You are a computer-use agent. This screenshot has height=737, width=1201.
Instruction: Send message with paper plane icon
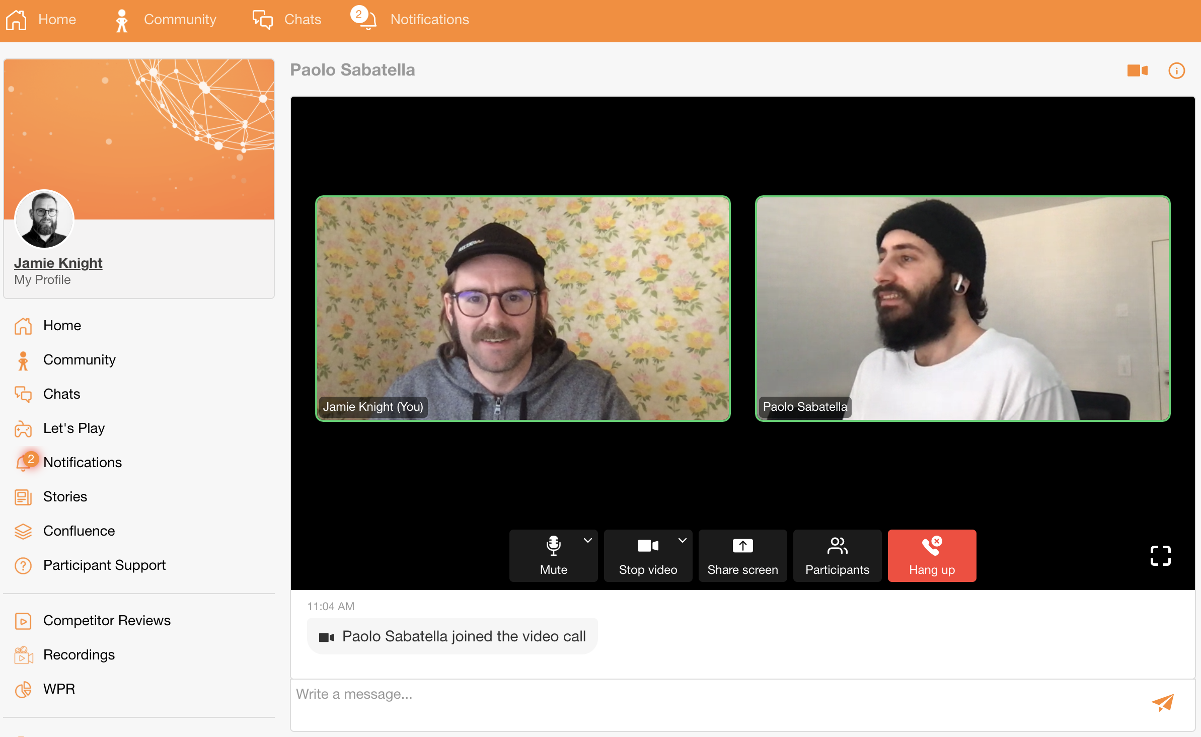(x=1162, y=702)
